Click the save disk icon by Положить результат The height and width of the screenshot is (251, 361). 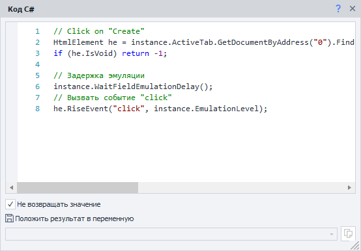tap(9, 218)
